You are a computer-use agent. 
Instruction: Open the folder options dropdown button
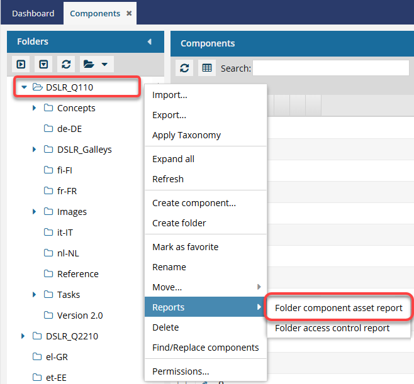95,64
